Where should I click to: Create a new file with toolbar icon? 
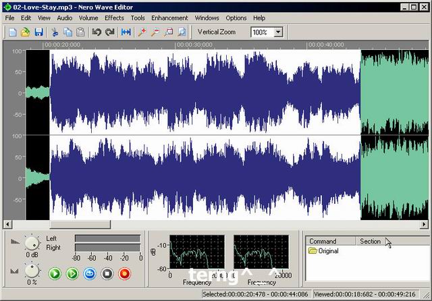point(12,32)
